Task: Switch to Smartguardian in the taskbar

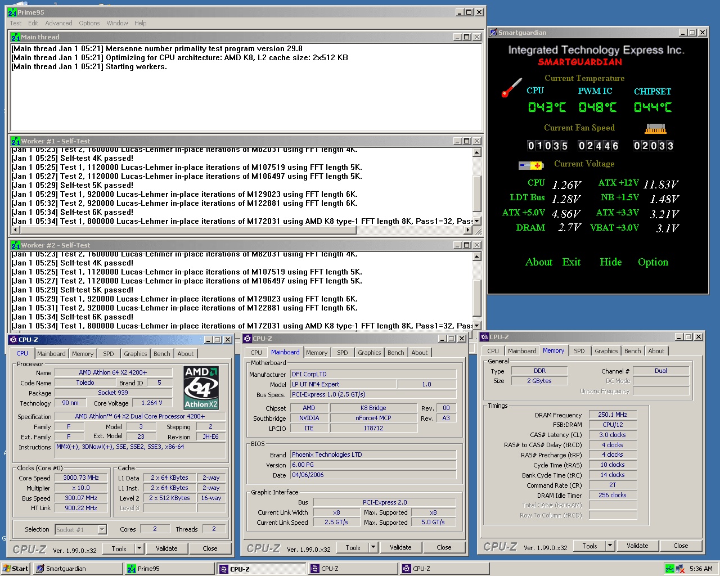Action: point(78,569)
